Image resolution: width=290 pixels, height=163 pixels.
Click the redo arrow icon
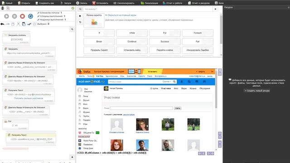8,24
